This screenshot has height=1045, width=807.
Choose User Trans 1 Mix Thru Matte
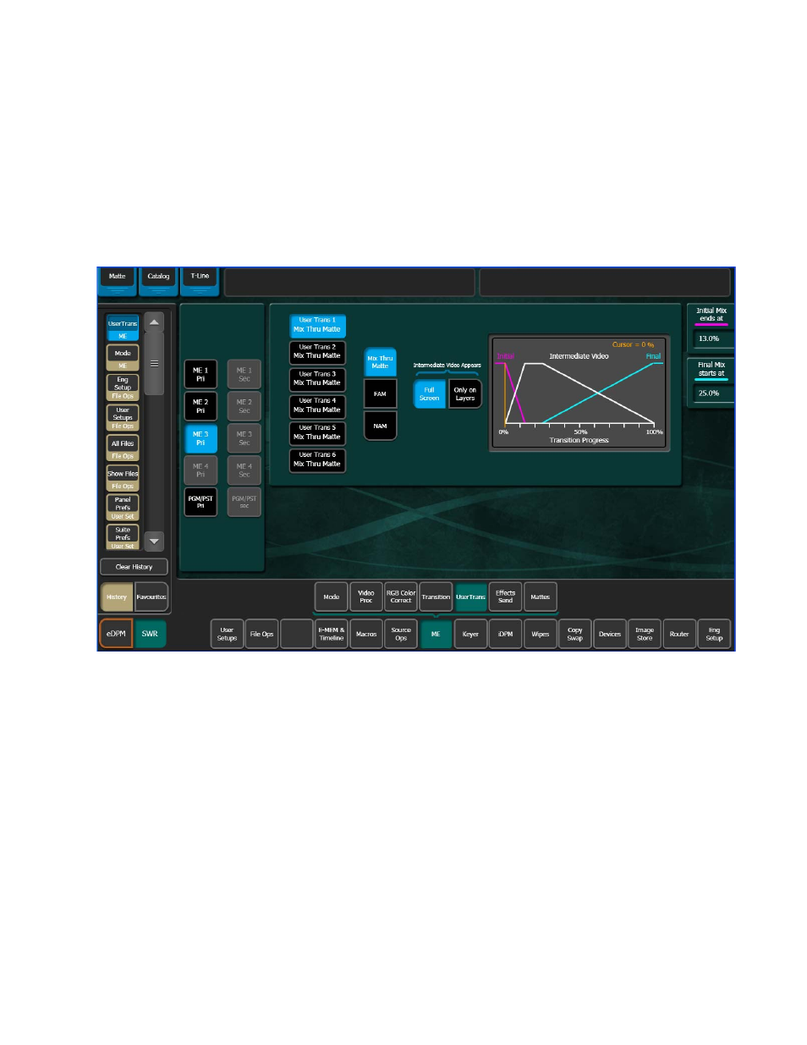click(x=317, y=325)
